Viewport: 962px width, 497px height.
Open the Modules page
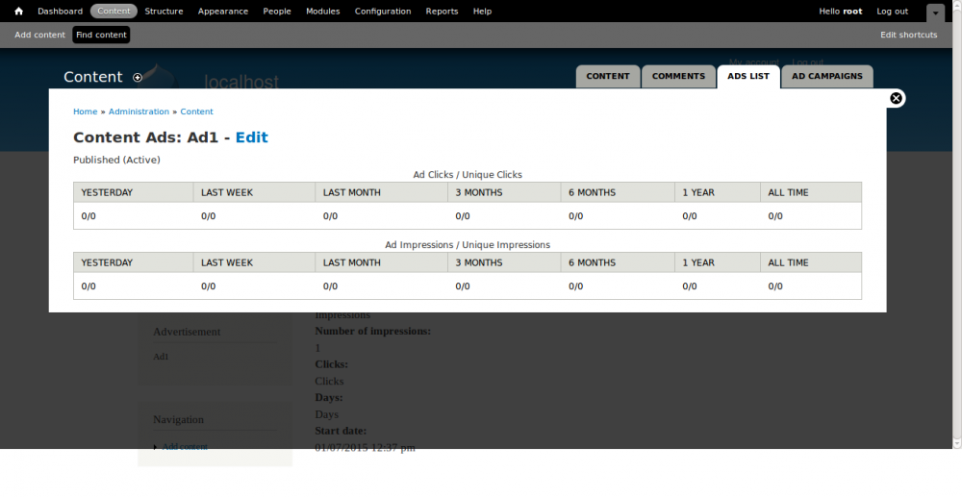tap(322, 12)
